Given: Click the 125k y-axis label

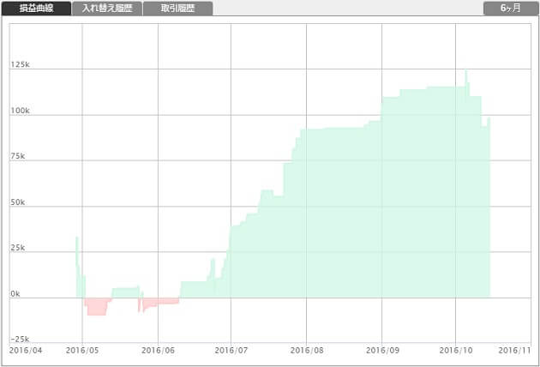Looking at the screenshot, I should 20,64.
